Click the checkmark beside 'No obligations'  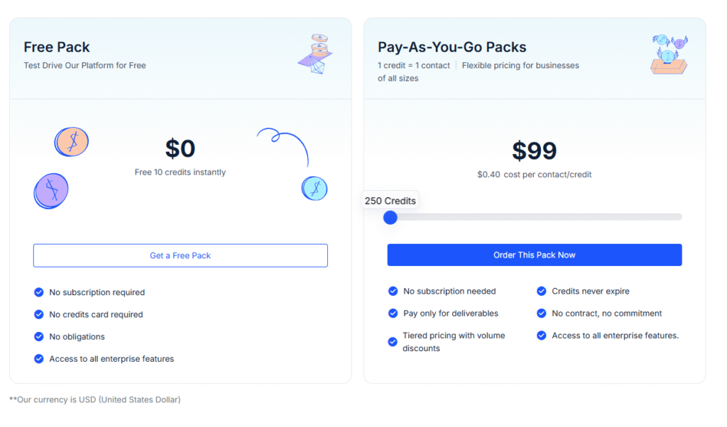pyautogui.click(x=39, y=336)
